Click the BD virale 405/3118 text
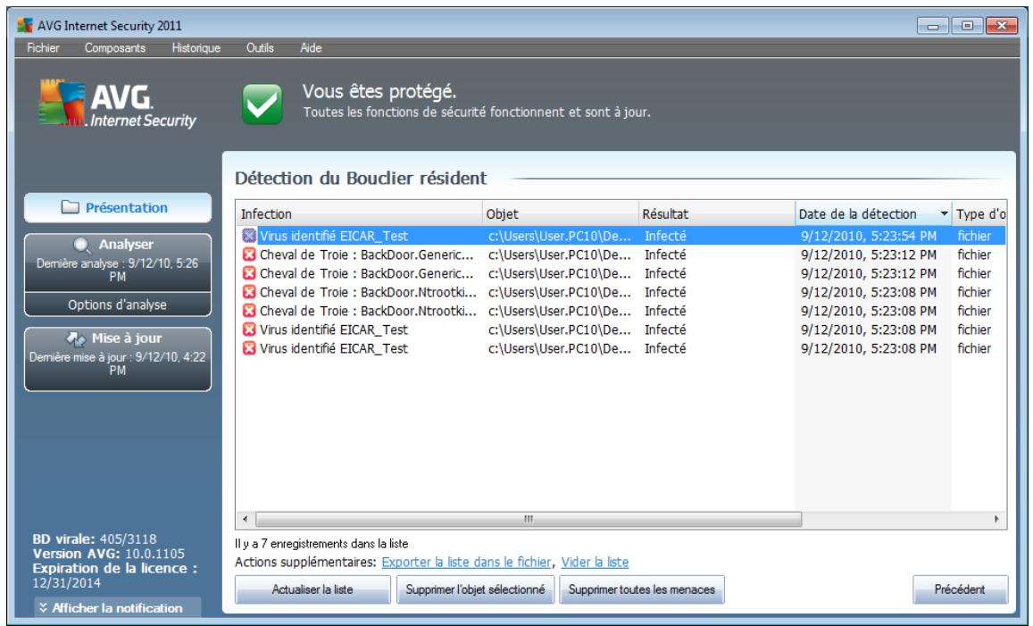 click(95, 539)
